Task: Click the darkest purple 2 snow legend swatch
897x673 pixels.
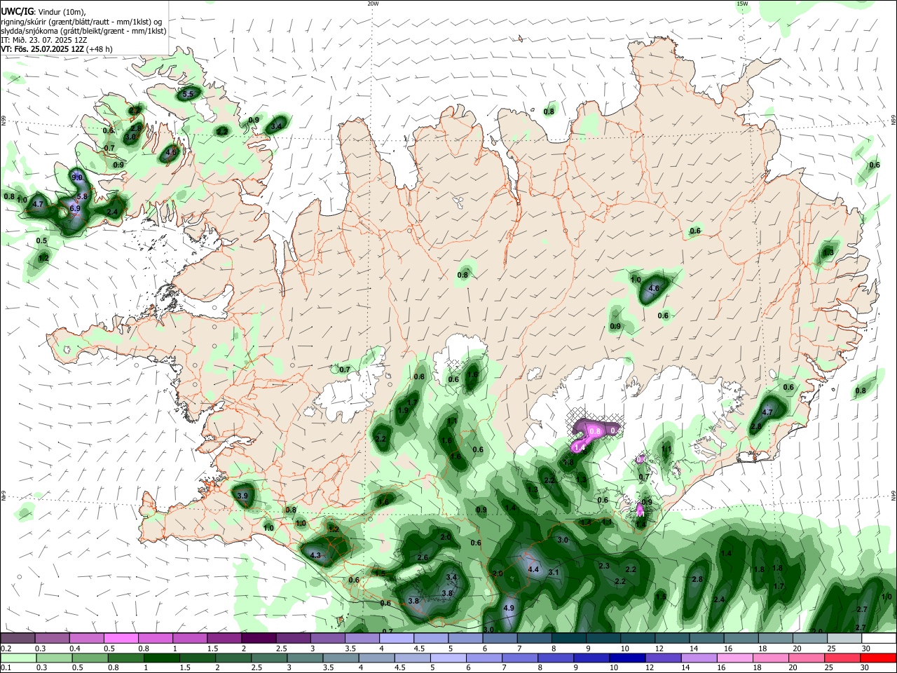Action: 259,639
